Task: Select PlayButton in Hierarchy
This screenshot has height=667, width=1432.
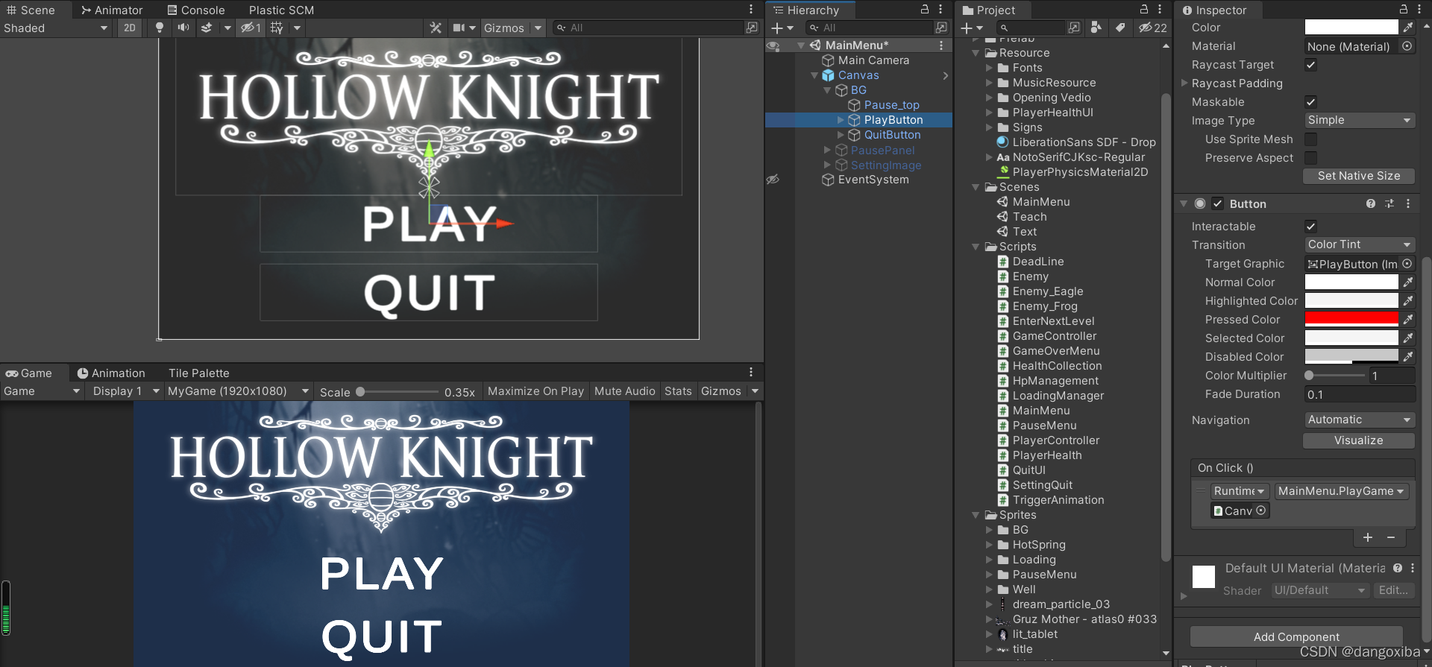Action: coord(893,120)
